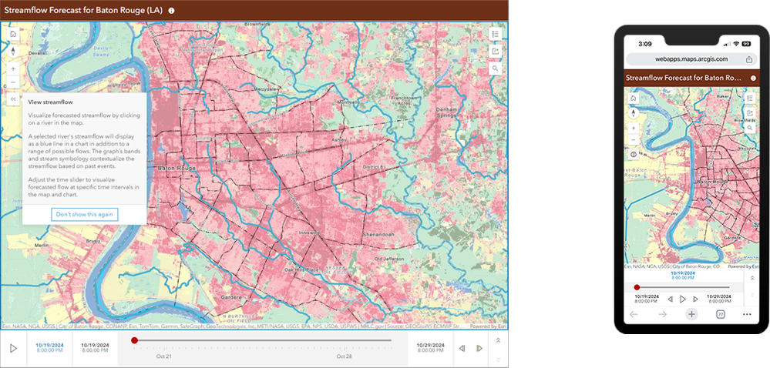Tap the round info button on phone map

coord(634,155)
